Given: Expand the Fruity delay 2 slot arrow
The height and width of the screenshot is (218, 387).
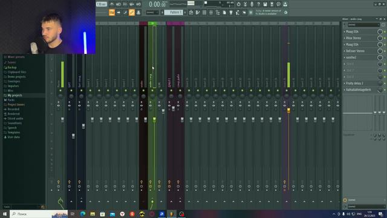Looking at the screenshot, I should point(345,84).
